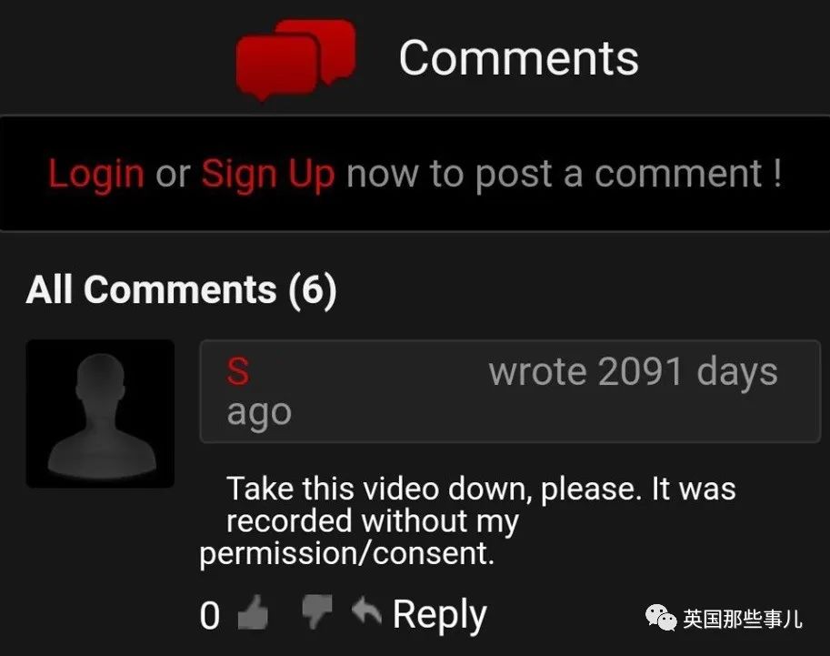Image resolution: width=830 pixels, height=656 pixels.
Task: Click 'now to post a comment' text
Action: [565, 174]
